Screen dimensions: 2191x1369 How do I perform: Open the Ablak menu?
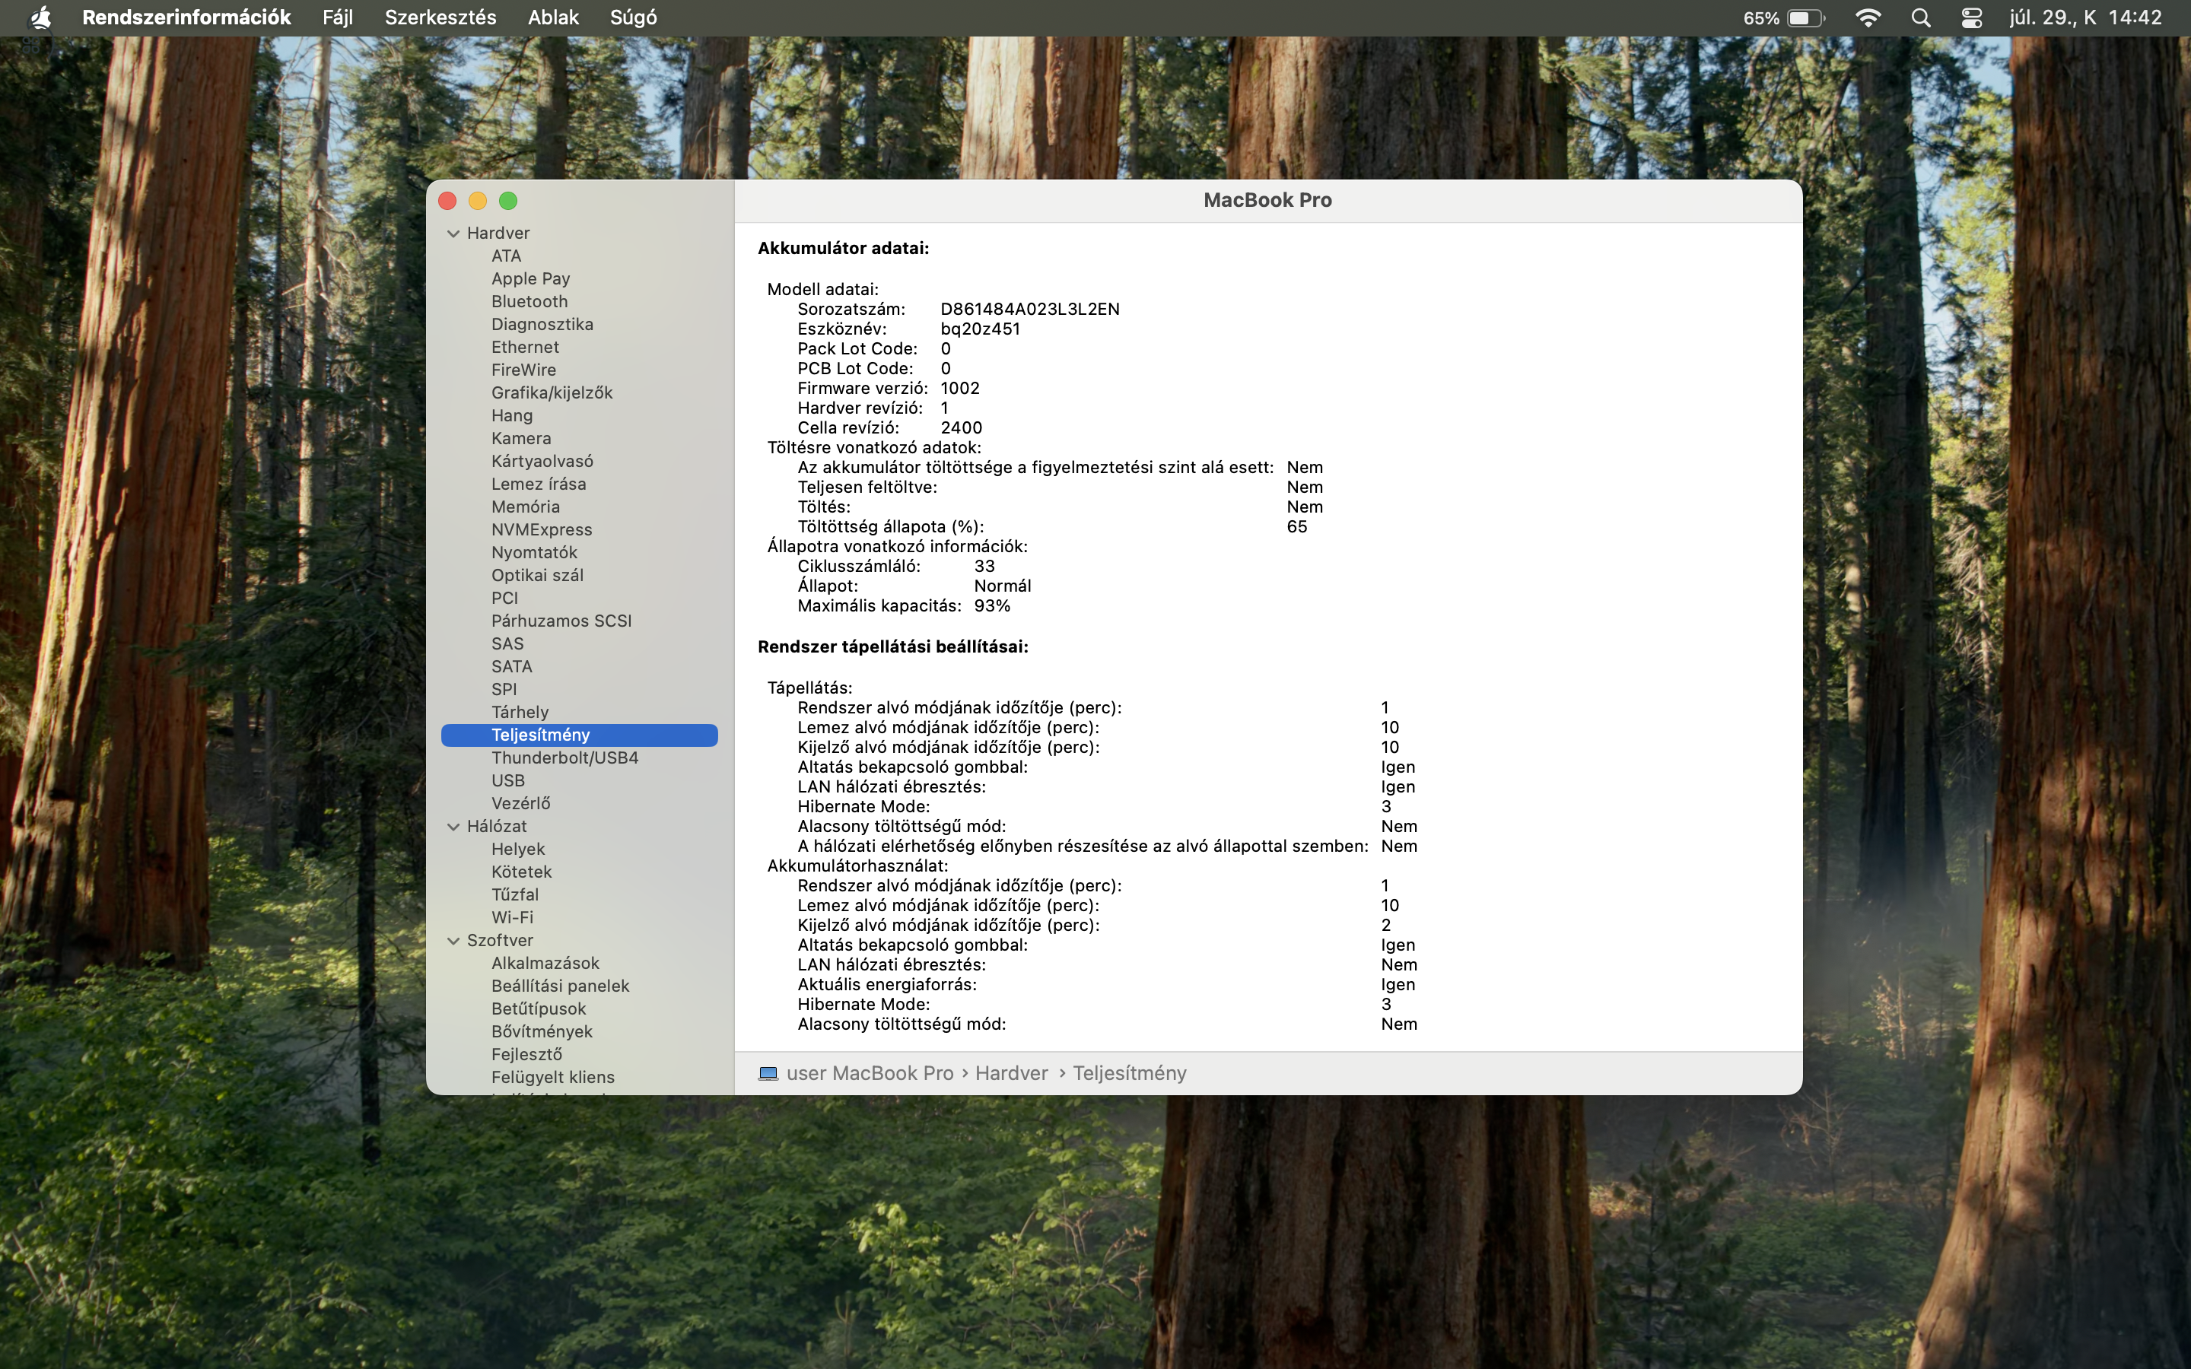coord(553,17)
